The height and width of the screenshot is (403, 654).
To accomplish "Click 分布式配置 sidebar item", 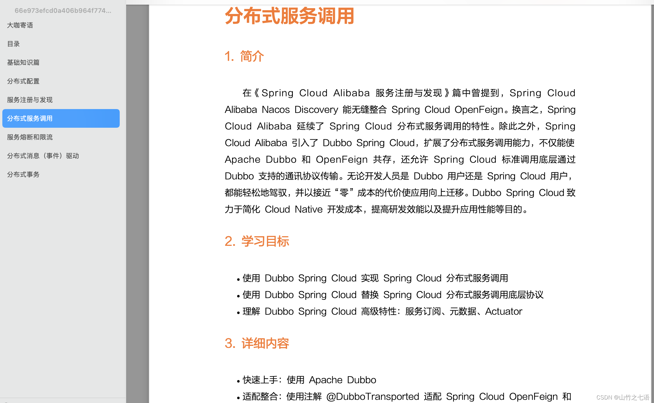I will point(23,81).
